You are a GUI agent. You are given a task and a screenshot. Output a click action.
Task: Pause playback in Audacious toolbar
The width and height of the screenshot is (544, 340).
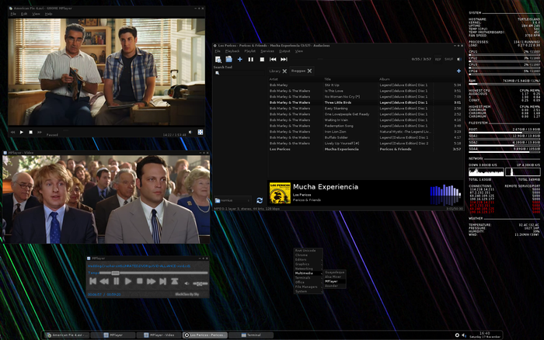click(x=251, y=59)
